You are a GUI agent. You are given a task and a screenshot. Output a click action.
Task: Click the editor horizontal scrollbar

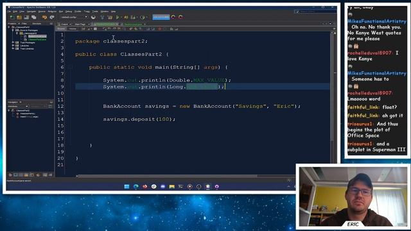(x=168, y=176)
